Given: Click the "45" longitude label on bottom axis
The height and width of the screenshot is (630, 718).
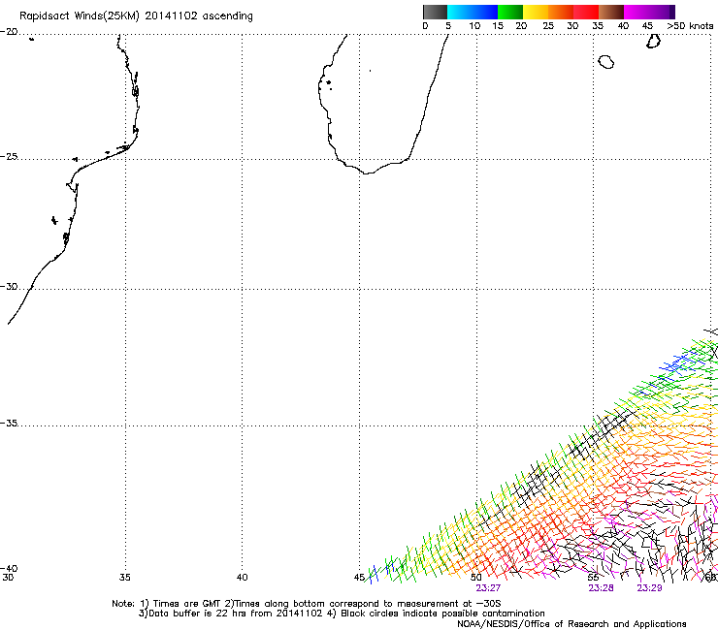Looking at the screenshot, I should pyautogui.click(x=359, y=578).
